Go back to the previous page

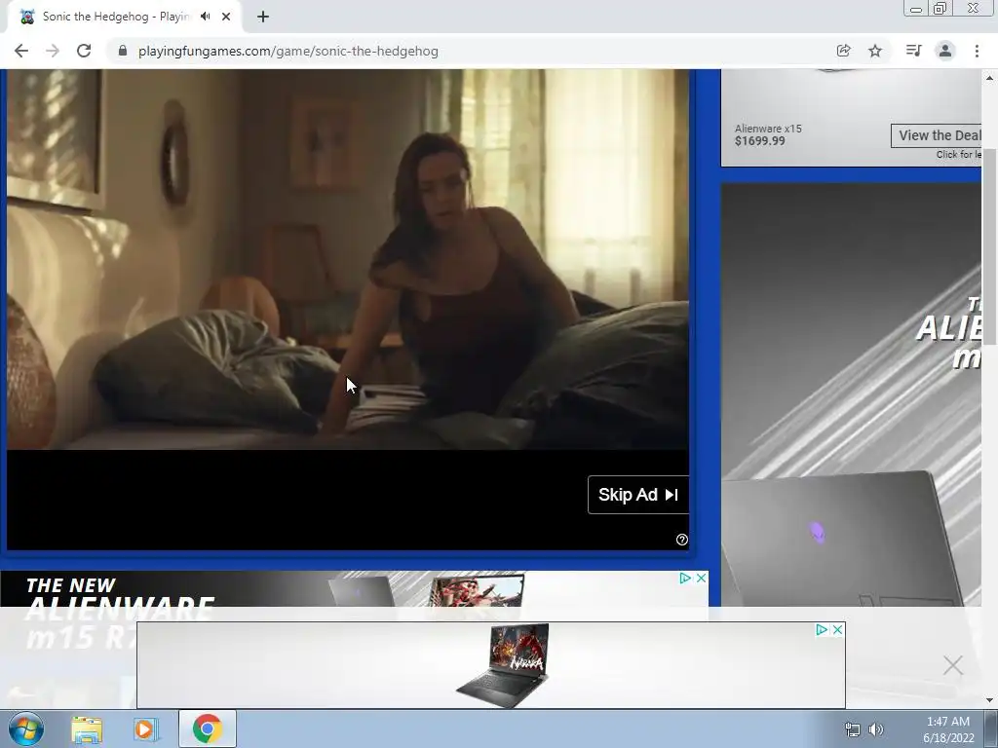pos(21,51)
